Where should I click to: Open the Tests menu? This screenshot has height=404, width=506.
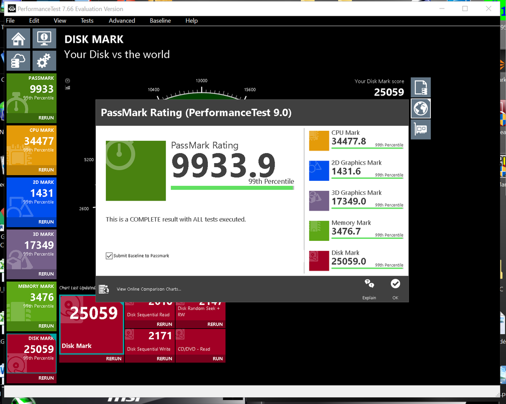(87, 21)
